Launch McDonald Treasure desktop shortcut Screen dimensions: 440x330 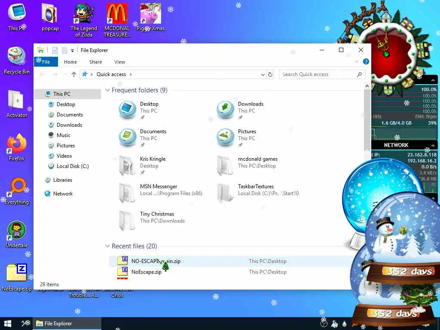tap(117, 20)
